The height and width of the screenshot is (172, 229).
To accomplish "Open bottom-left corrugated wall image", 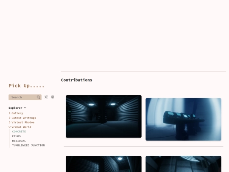I will point(103,164).
